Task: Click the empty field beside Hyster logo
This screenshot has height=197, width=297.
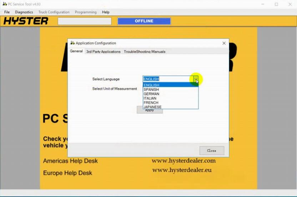Action: coord(85,21)
